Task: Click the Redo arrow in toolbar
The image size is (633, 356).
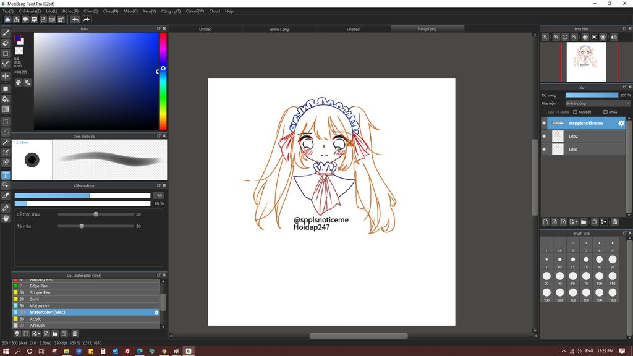Action: [x=87, y=19]
